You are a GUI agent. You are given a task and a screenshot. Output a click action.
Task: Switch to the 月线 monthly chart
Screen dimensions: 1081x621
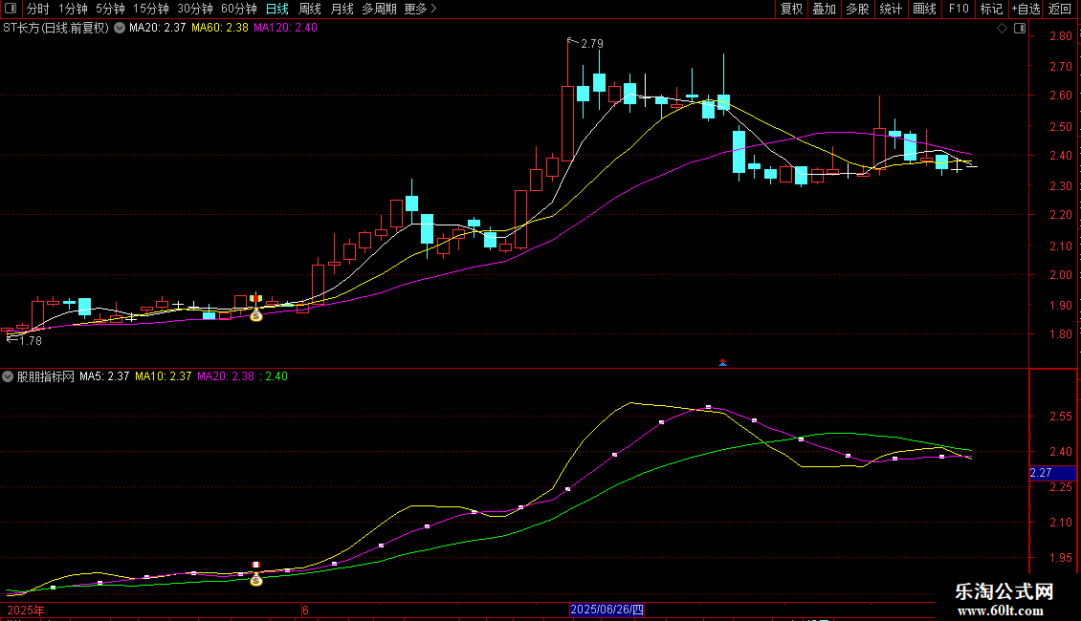click(342, 9)
